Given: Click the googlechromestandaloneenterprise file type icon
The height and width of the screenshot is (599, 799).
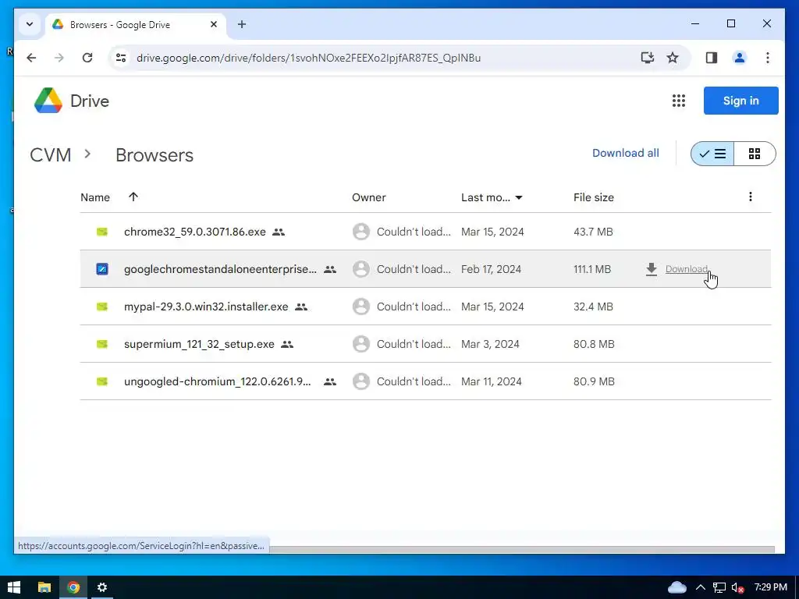Looking at the screenshot, I should tap(102, 269).
